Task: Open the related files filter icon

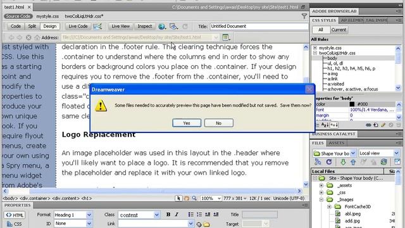Action: [x=304, y=16]
